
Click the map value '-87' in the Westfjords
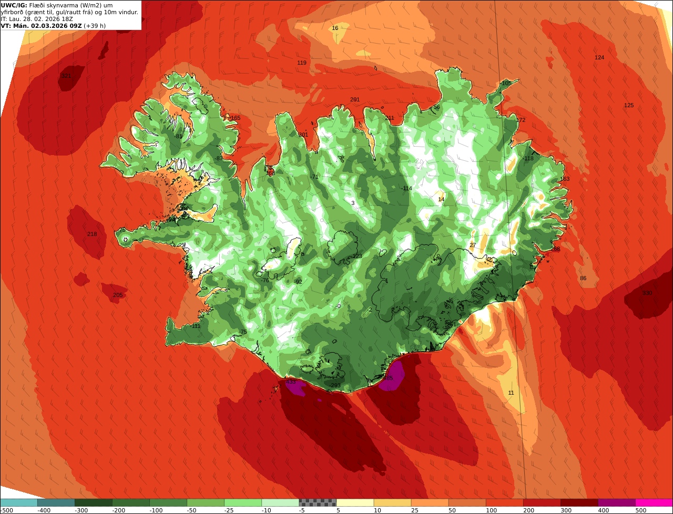pyautogui.click(x=218, y=159)
